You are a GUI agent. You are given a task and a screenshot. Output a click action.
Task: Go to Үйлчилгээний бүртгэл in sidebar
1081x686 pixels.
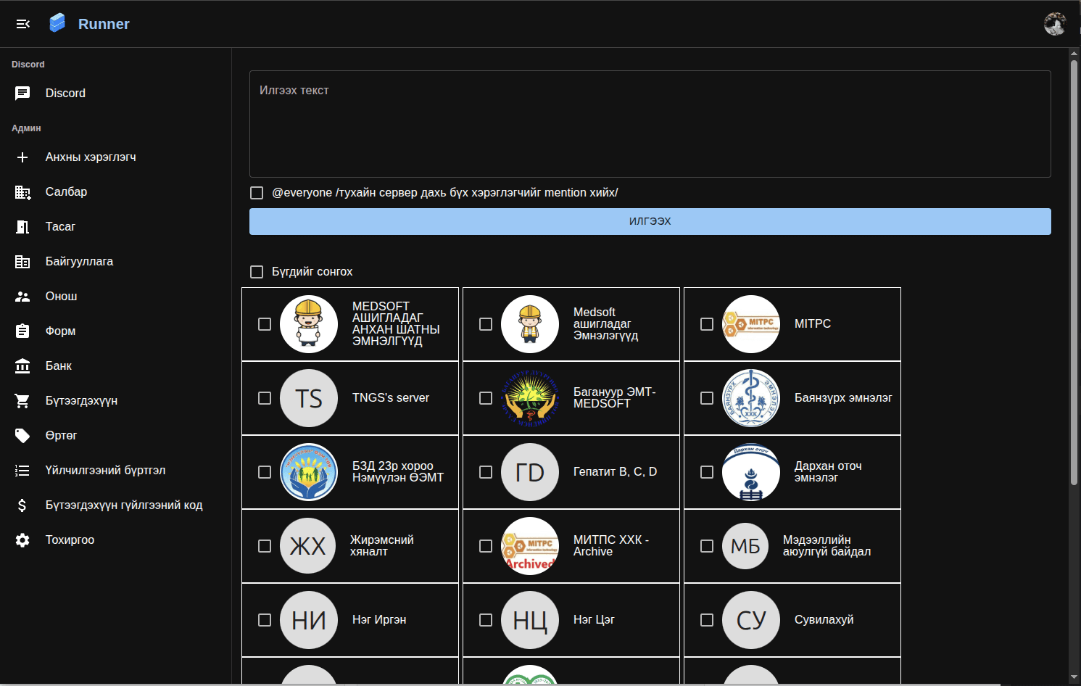[x=105, y=471]
